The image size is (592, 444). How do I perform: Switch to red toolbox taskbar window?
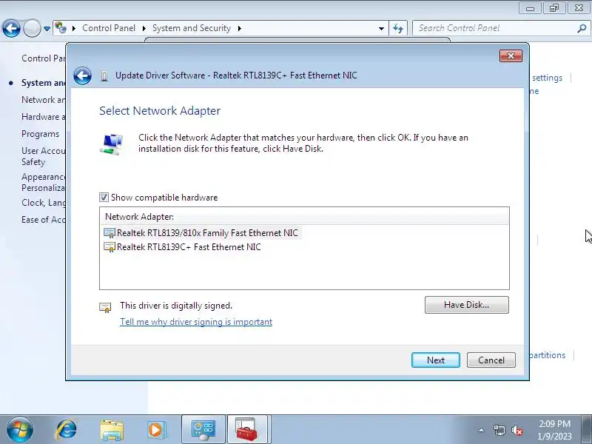pyautogui.click(x=247, y=430)
